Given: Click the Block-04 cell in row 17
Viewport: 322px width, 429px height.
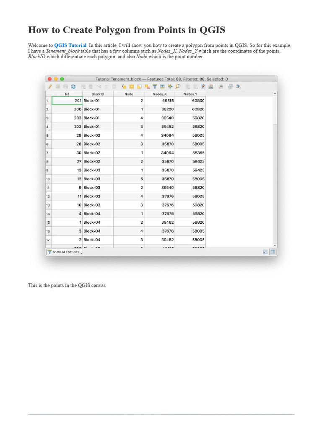Looking at the screenshot, I should (98, 240).
